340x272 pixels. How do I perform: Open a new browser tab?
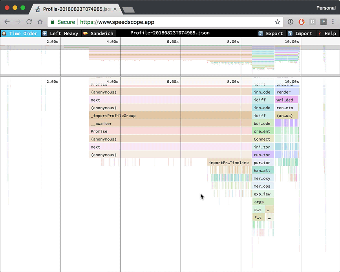[128, 9]
